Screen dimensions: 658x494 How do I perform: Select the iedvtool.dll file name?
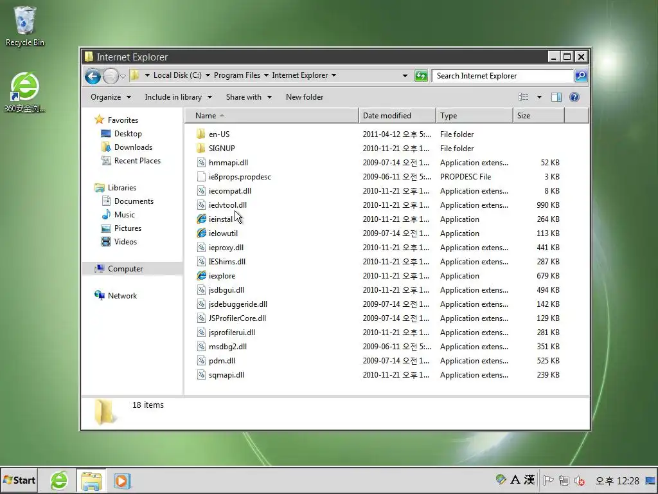pyautogui.click(x=228, y=205)
